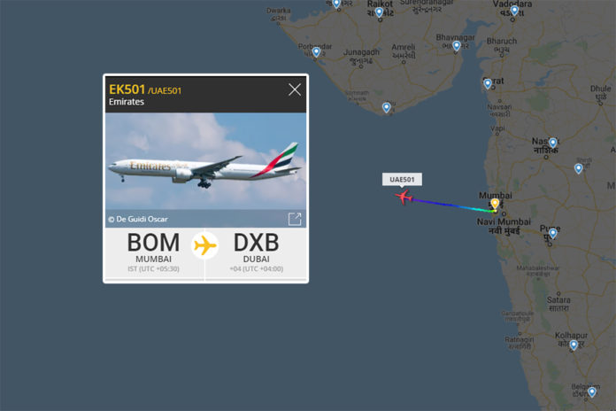Select the red UAE501 aircraft on map
Viewport: 616px width, 411px height.
(404, 197)
